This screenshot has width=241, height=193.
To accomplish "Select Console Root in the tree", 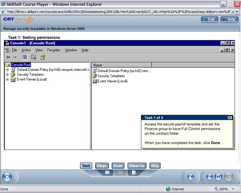I will [20, 65].
